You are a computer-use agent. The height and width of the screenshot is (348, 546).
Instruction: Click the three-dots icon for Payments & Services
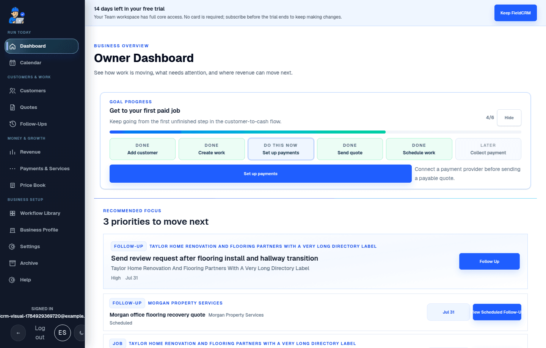tap(13, 169)
